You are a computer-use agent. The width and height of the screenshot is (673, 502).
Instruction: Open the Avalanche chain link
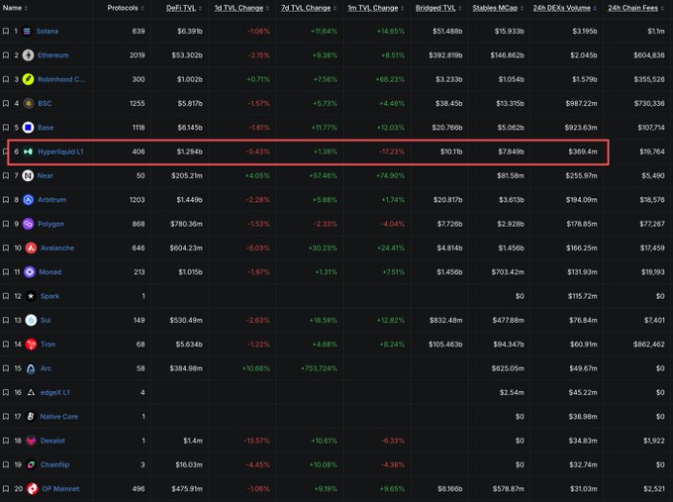57,248
